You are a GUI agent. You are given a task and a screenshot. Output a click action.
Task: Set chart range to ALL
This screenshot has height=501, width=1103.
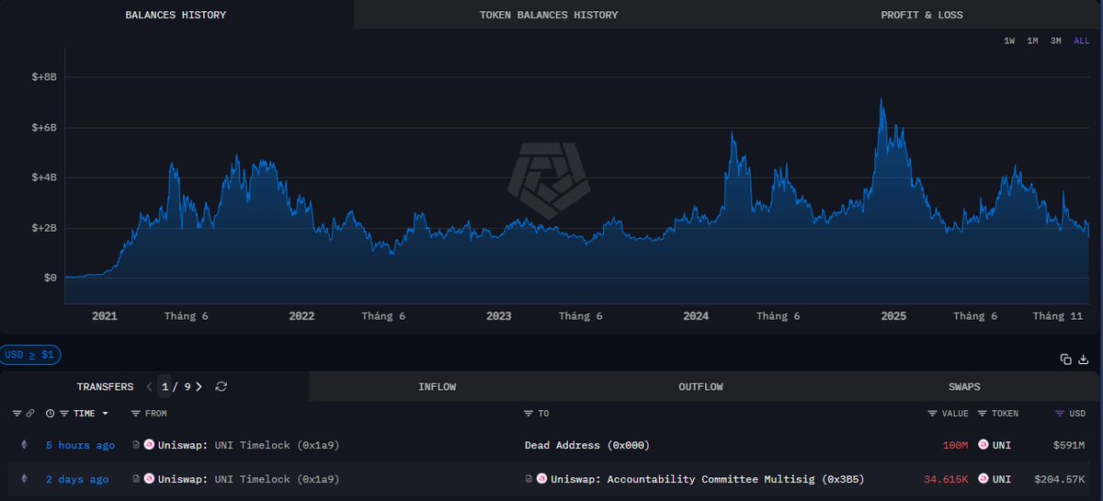point(1081,41)
